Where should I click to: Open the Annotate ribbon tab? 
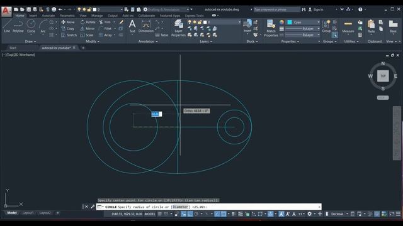coord(48,16)
